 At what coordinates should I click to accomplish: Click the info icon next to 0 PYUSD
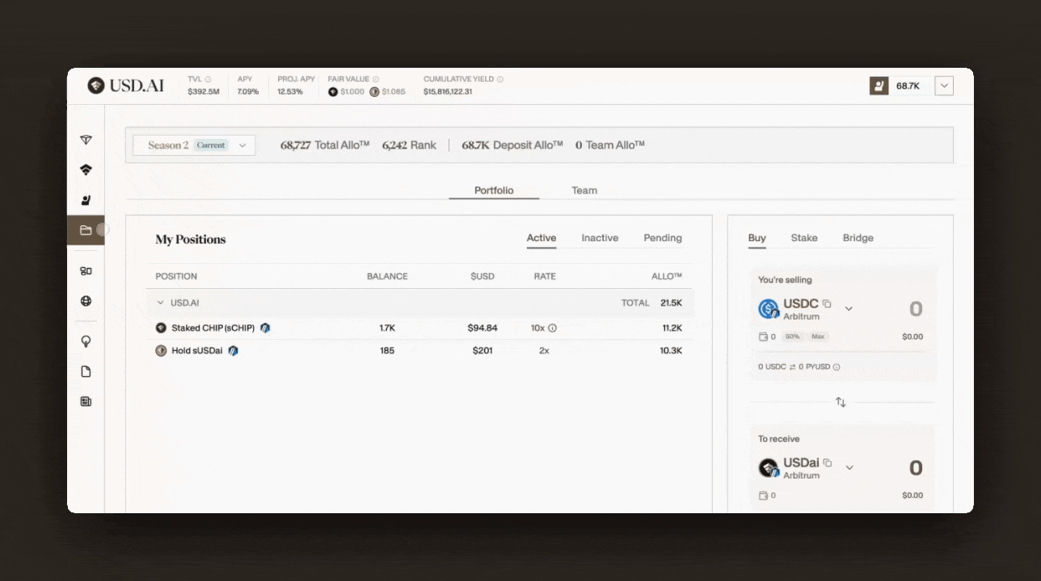pyautogui.click(x=837, y=367)
